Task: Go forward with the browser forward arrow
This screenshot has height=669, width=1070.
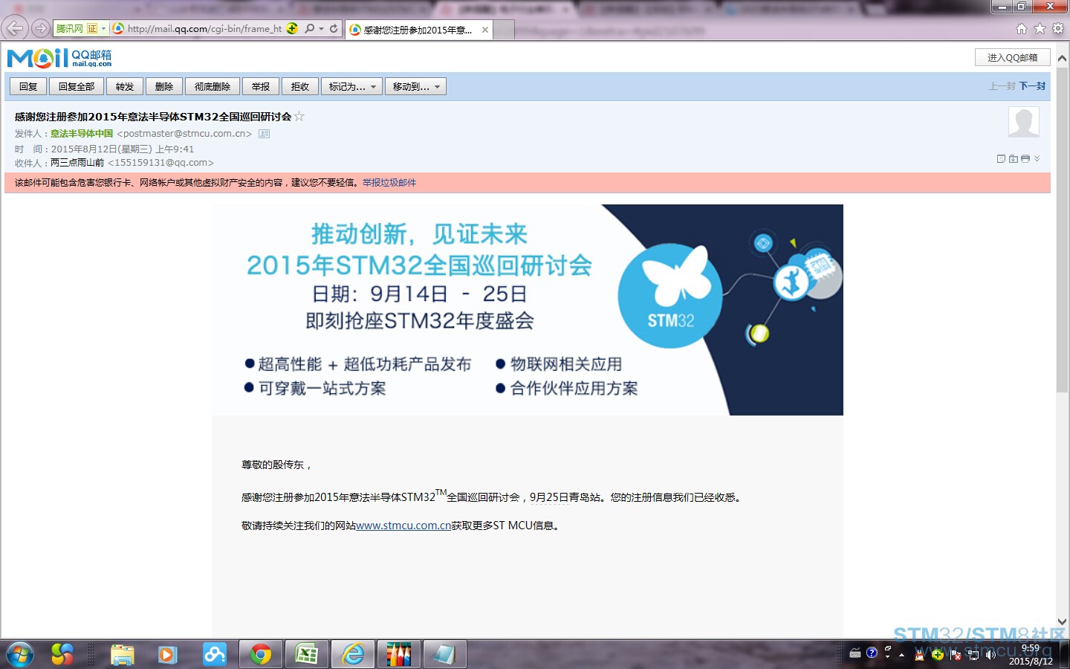Action: pyautogui.click(x=41, y=29)
